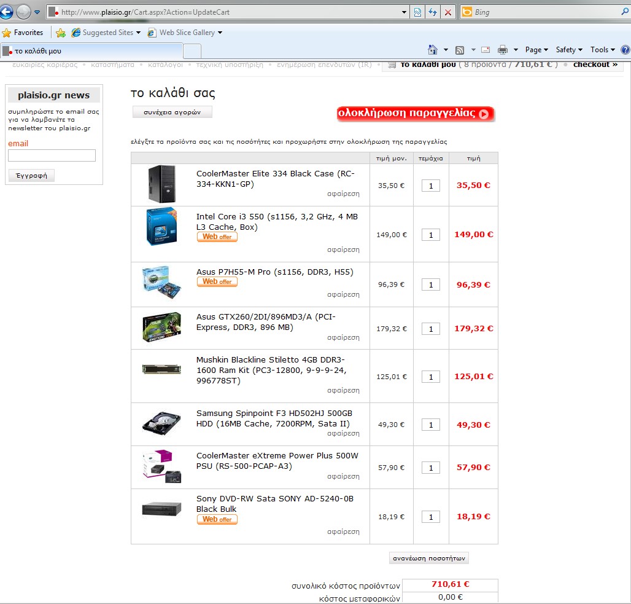Select the το καλάθι μου browser tab
Viewport: 631px width, 604px height.
click(x=91, y=51)
